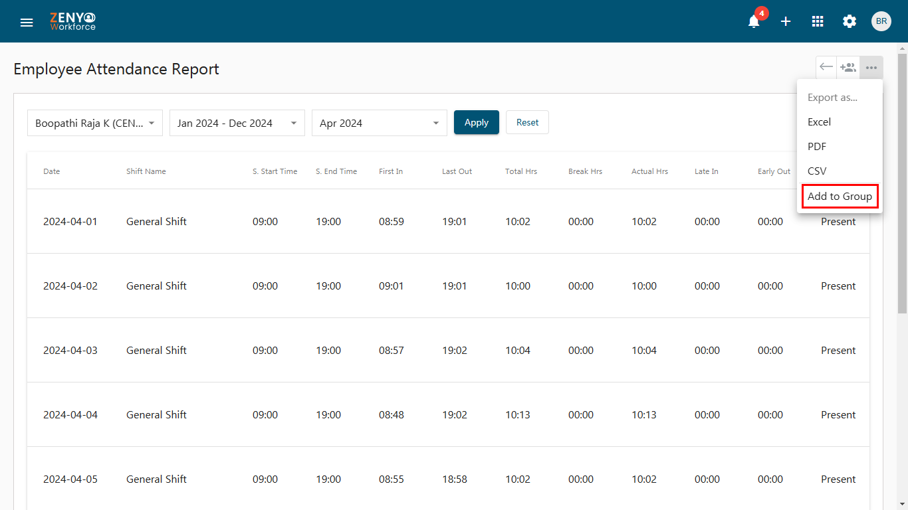Sort by the Date column header
This screenshot has height=510, width=908.
(52, 171)
